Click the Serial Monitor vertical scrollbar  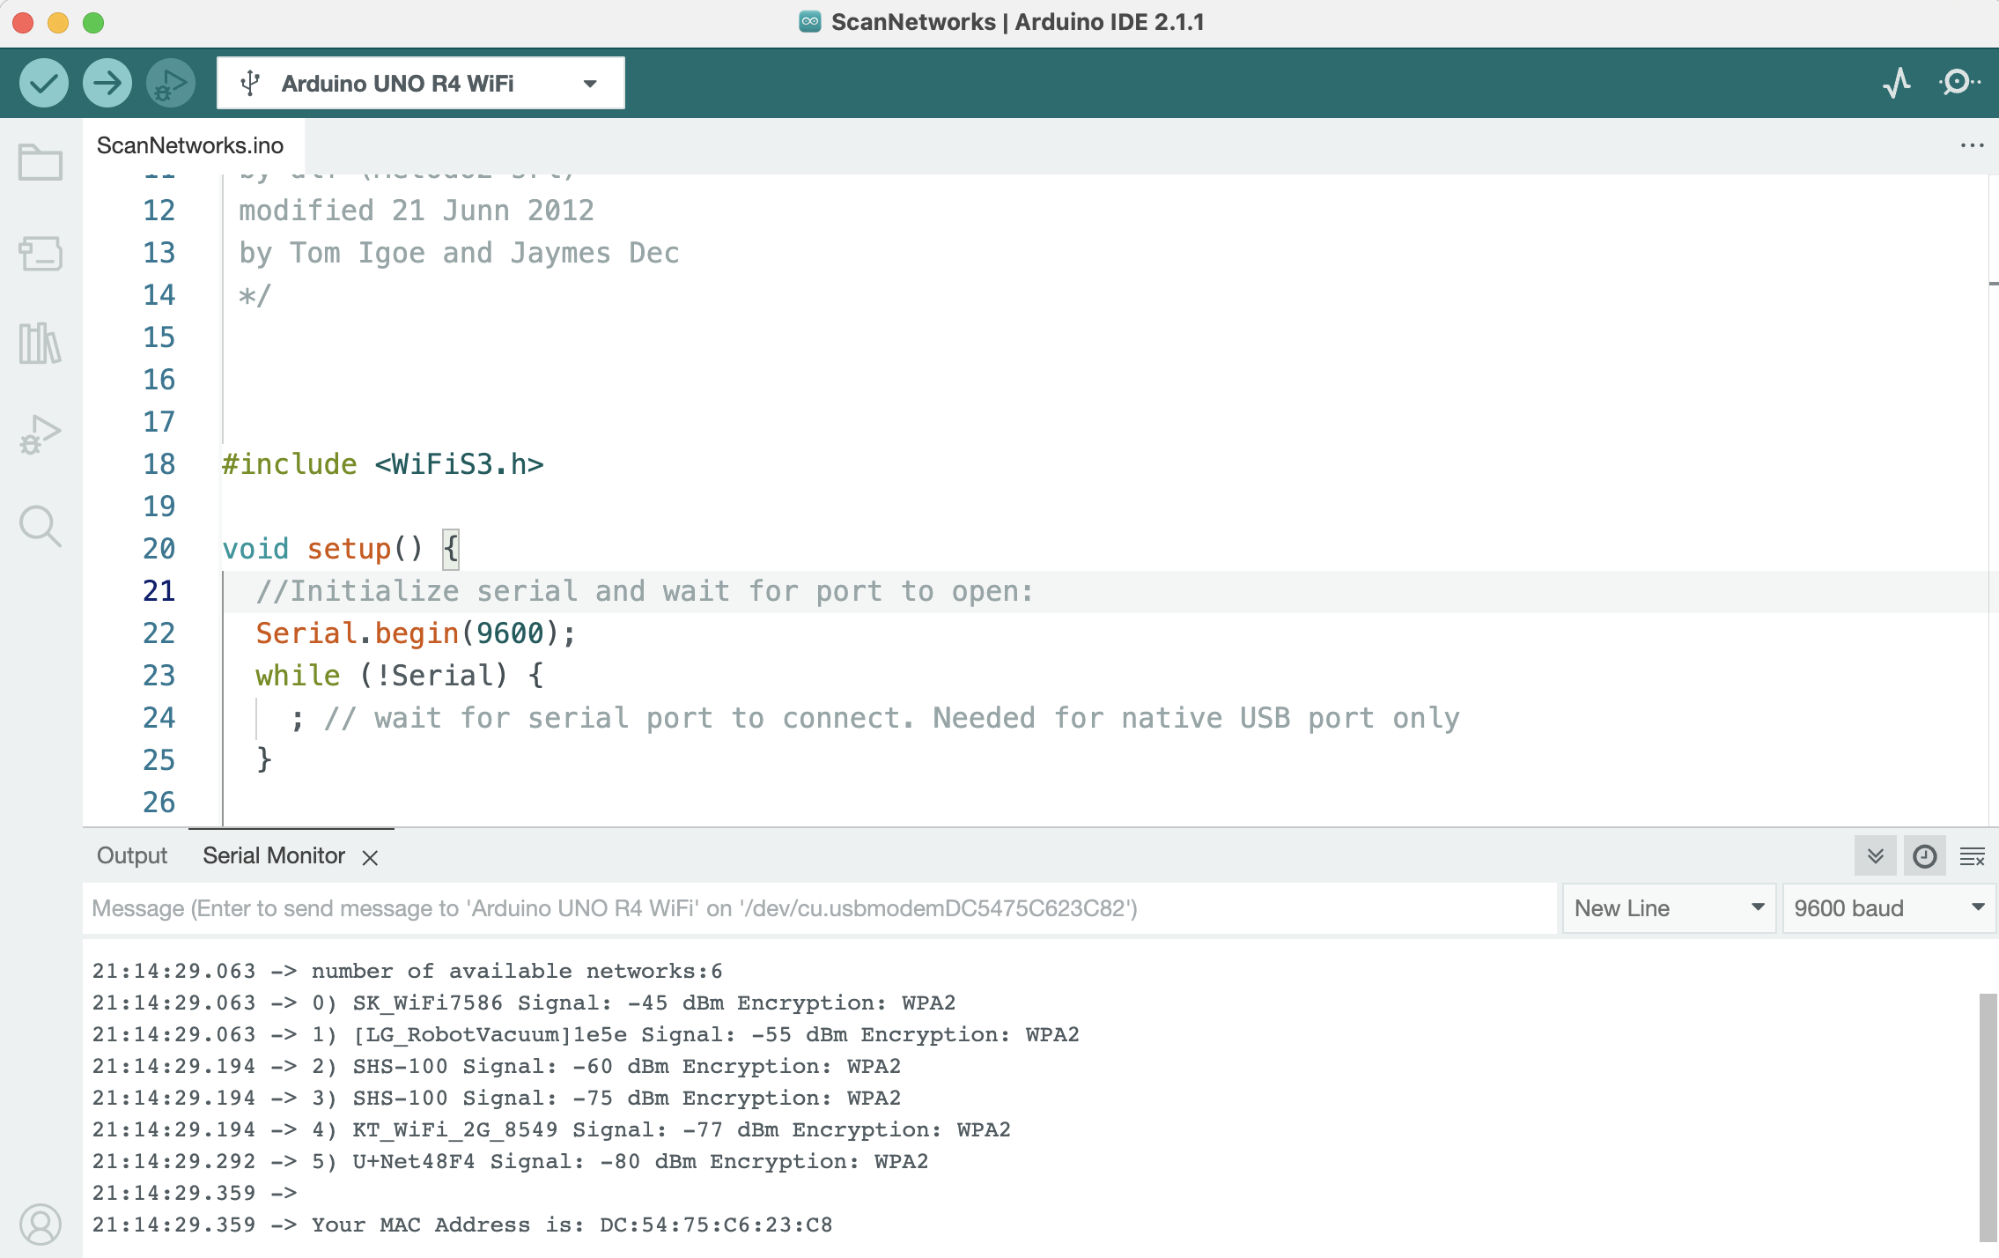point(1987,1119)
